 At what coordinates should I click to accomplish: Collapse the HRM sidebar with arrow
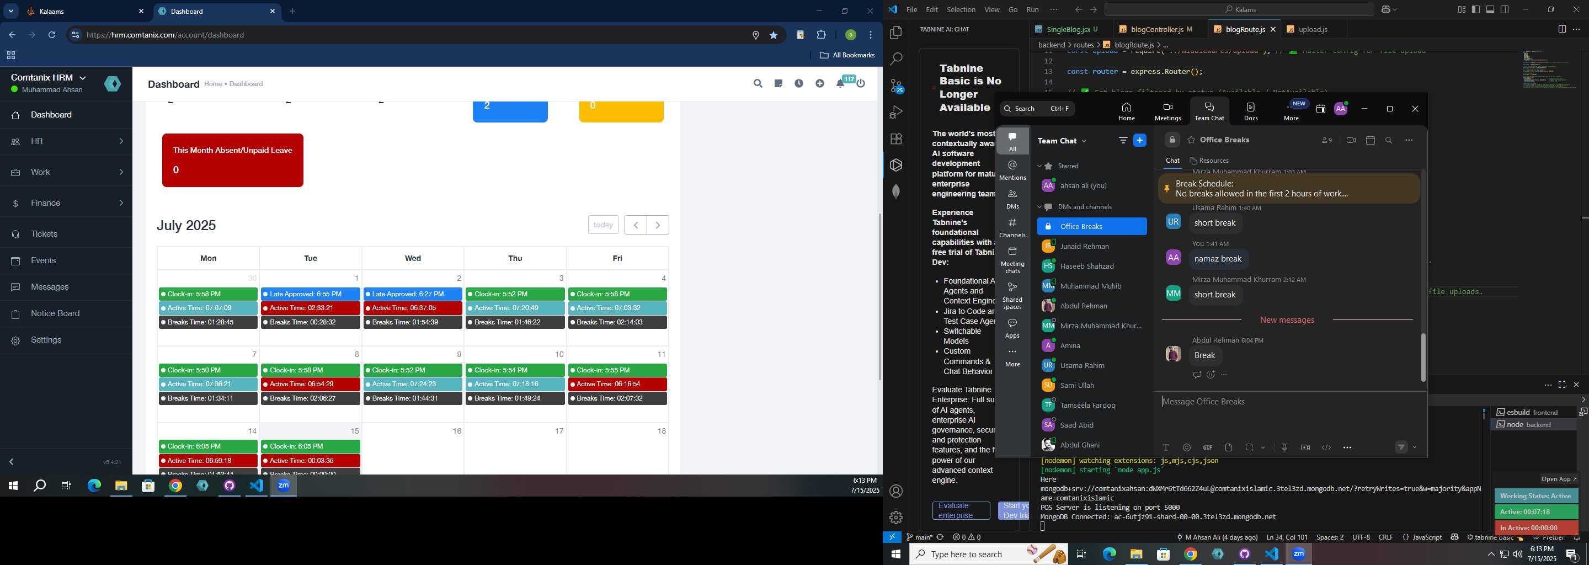(x=12, y=462)
